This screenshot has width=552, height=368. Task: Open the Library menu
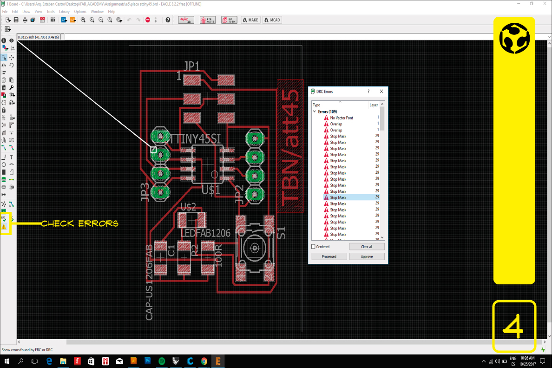64,11
